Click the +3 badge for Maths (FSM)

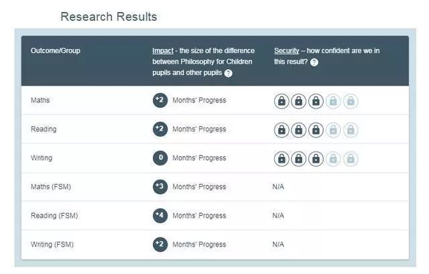pos(160,187)
